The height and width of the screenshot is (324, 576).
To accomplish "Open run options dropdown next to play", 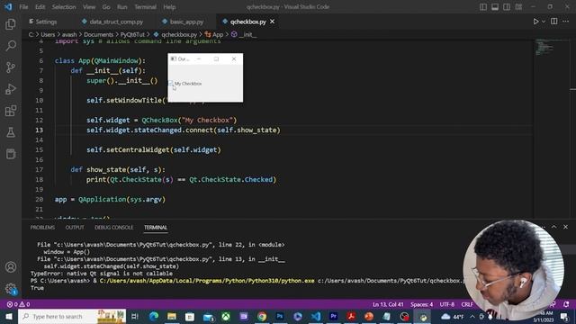I will click(x=544, y=22).
